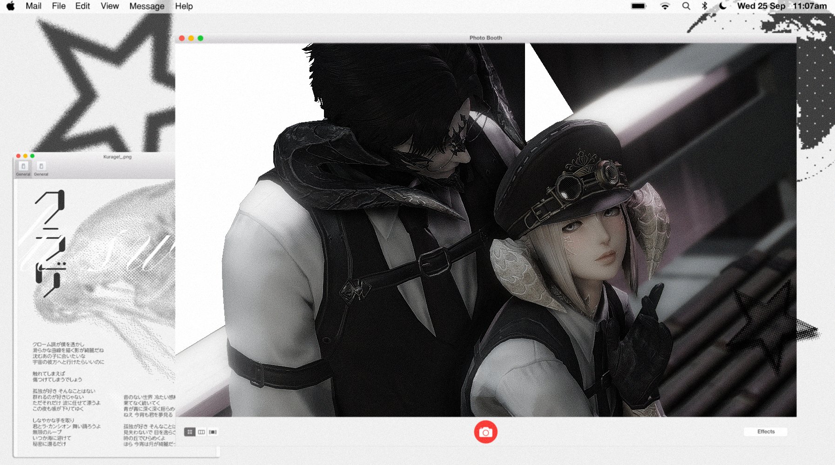The width and height of the screenshot is (835, 465).
Task: Toggle the Do Not Disturb moon icon
Action: click(723, 6)
